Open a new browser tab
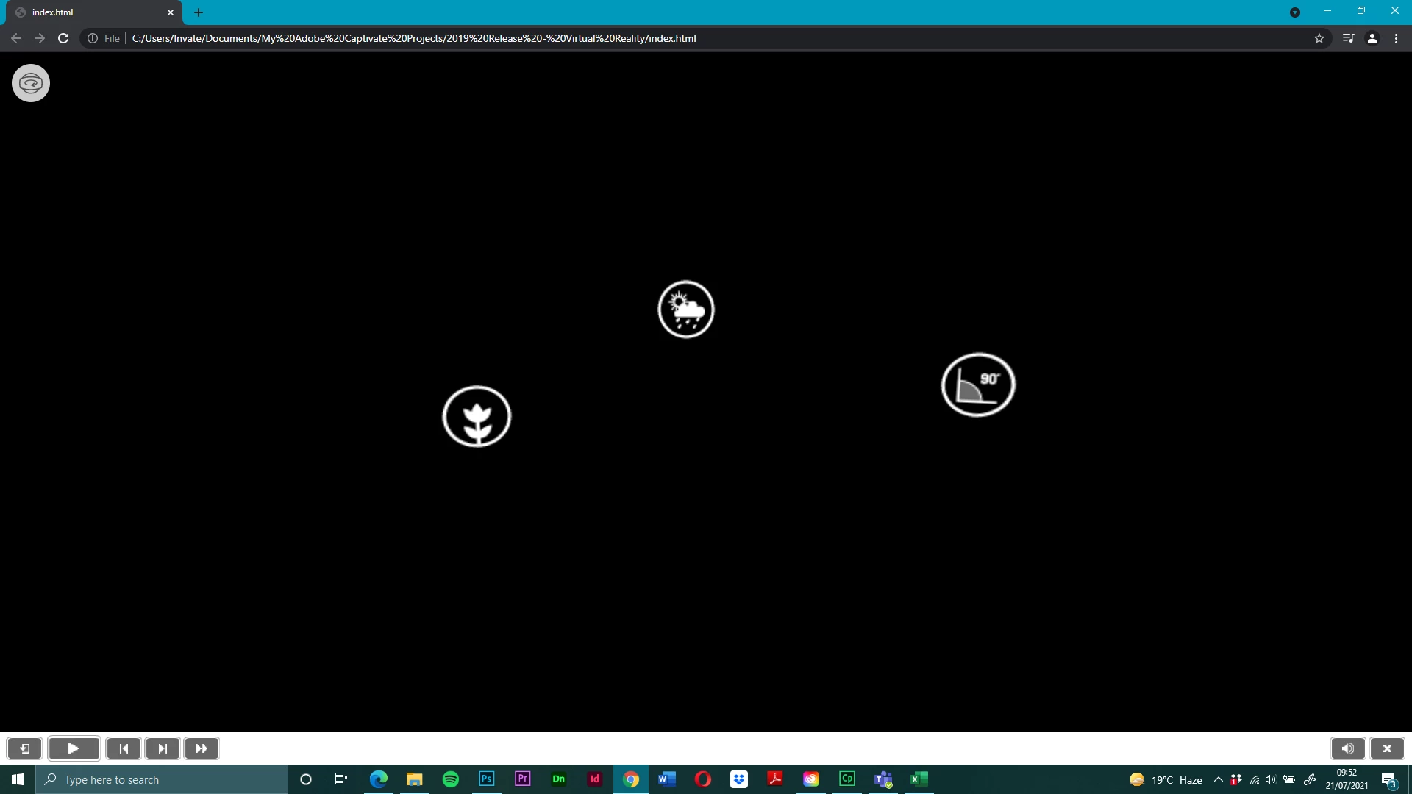Image resolution: width=1412 pixels, height=794 pixels. point(199,12)
